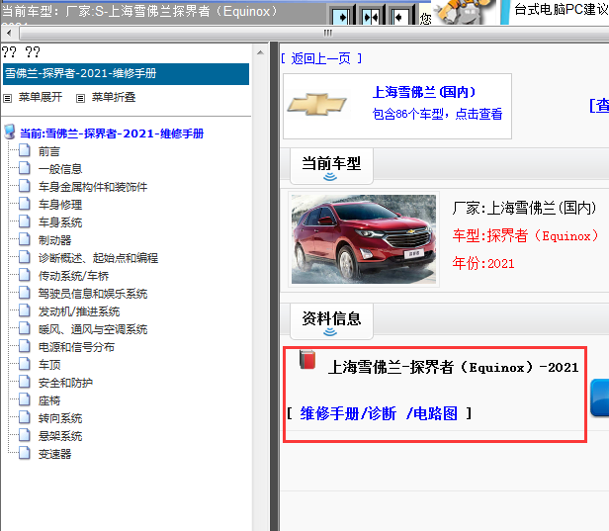Click the page icon next to 前言
This screenshot has width=609, height=531.
(25, 150)
